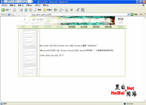Refresh the page with the green arrows icon
The height and width of the screenshot is (105, 146).
click(26, 10)
